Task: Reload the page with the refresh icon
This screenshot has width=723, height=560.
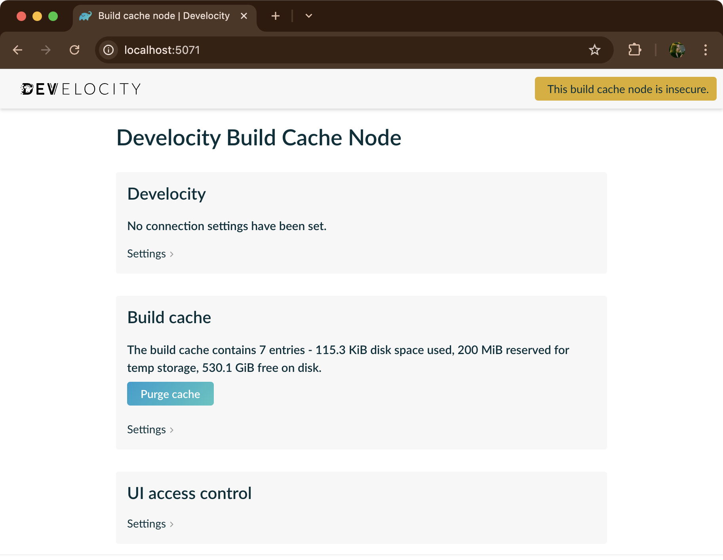Action: point(74,50)
